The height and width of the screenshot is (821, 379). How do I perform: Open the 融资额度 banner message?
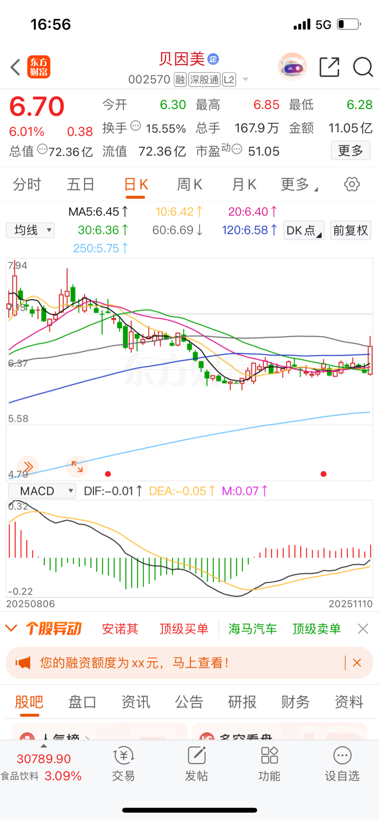[134, 663]
